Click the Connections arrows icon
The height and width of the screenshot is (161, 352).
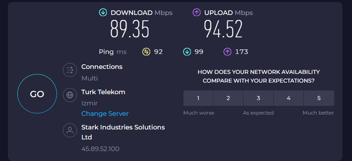[70, 70]
